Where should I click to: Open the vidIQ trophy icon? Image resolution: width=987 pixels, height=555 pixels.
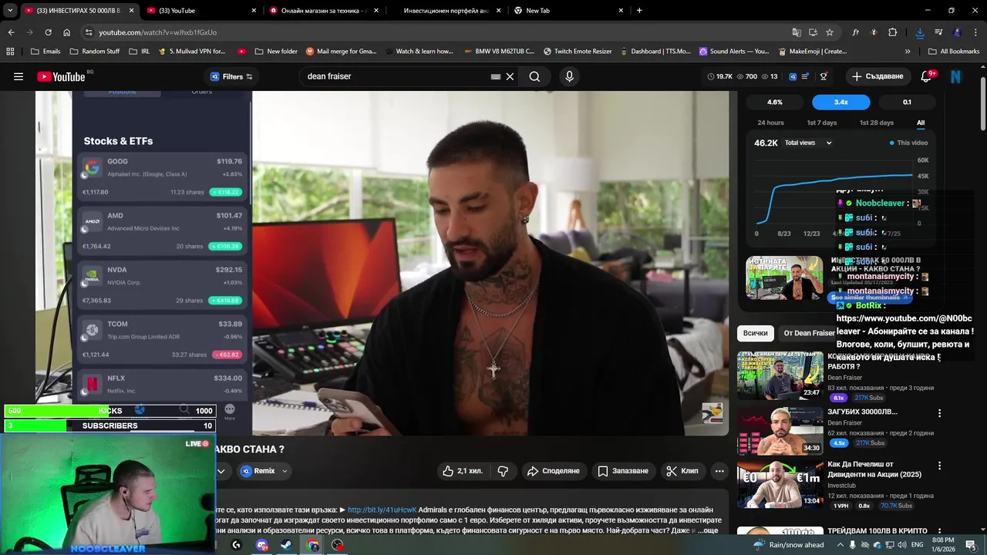pyautogui.click(x=824, y=76)
